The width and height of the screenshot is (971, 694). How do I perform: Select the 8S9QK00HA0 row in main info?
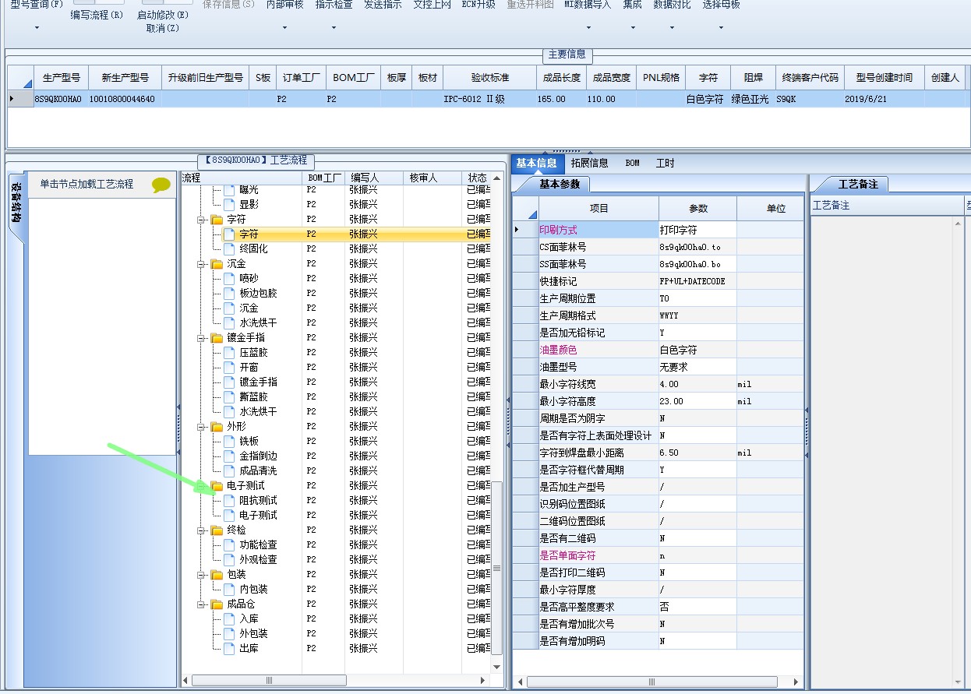[x=485, y=99]
